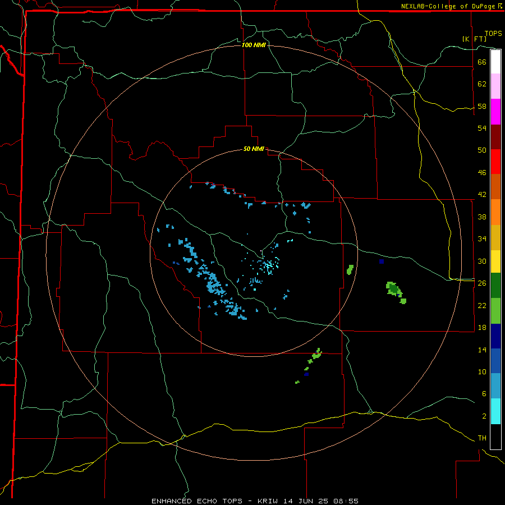Click the 38 scale value

(482, 217)
